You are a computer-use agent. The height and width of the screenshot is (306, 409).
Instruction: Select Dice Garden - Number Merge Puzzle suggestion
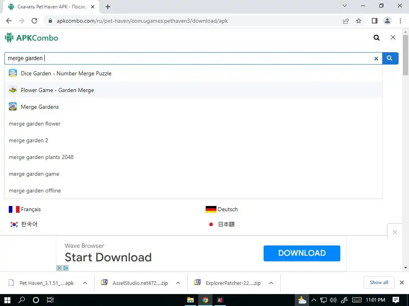pyautogui.click(x=193, y=73)
